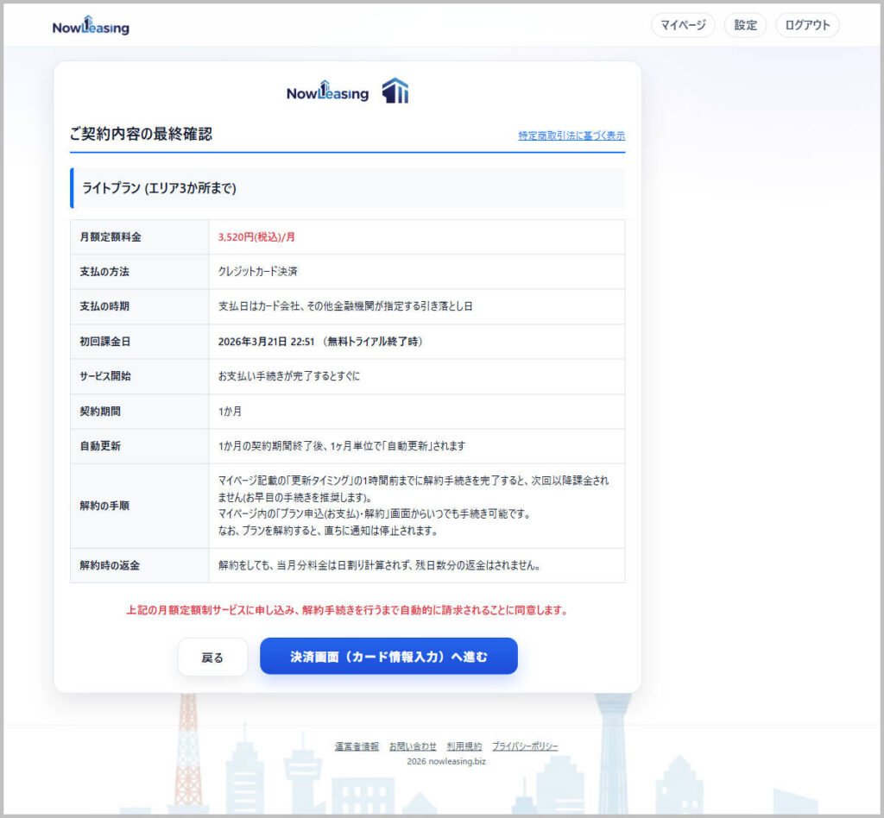The width and height of the screenshot is (884, 818).
Task: Click the blue building icon beside the center logo
Action: click(395, 89)
